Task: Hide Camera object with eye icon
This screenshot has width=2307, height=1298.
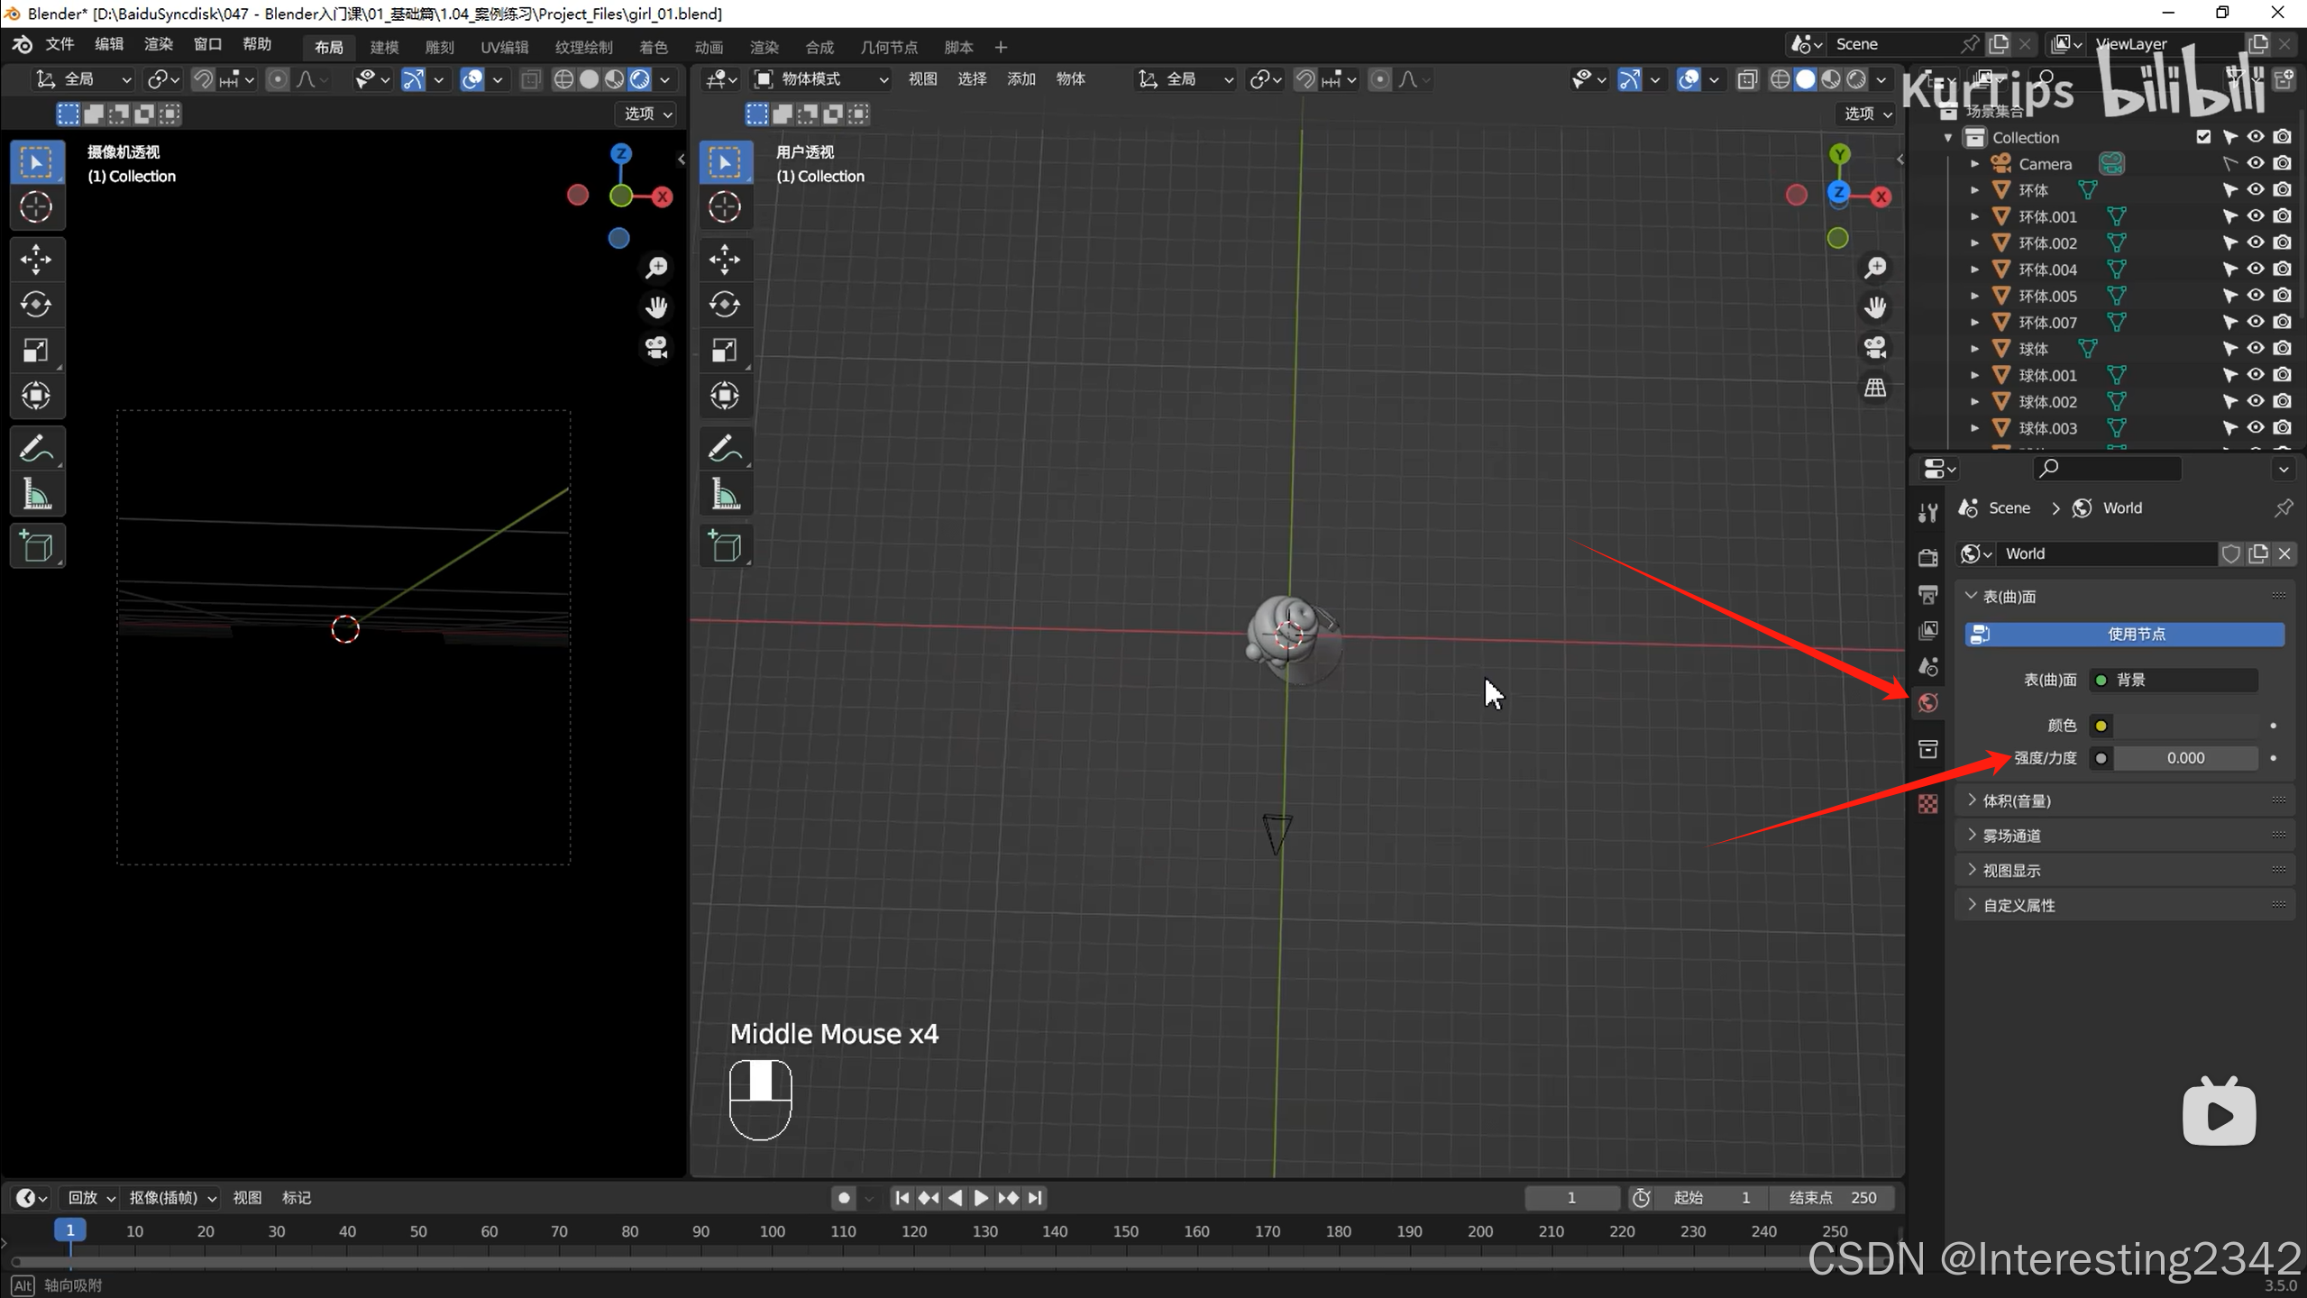Action: (2256, 163)
